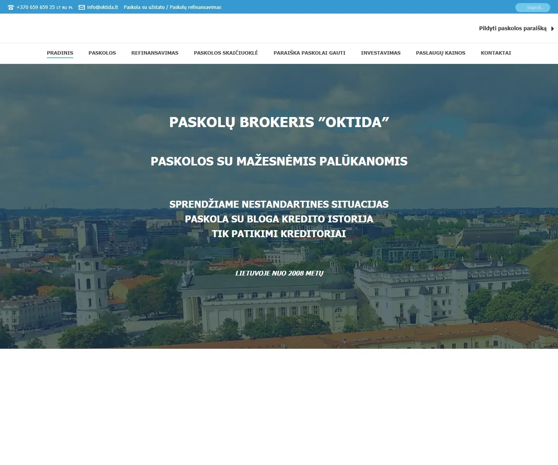This screenshot has height=465, width=558.
Task: Click text TIK PATIKIMI KREDITORIAI
Action: point(279,234)
